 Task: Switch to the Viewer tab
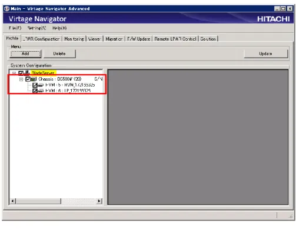pos(95,39)
